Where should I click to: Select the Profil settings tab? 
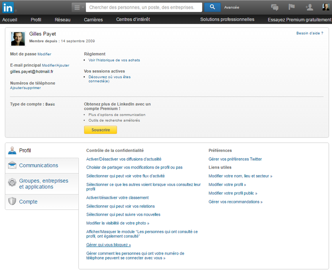(x=42, y=150)
